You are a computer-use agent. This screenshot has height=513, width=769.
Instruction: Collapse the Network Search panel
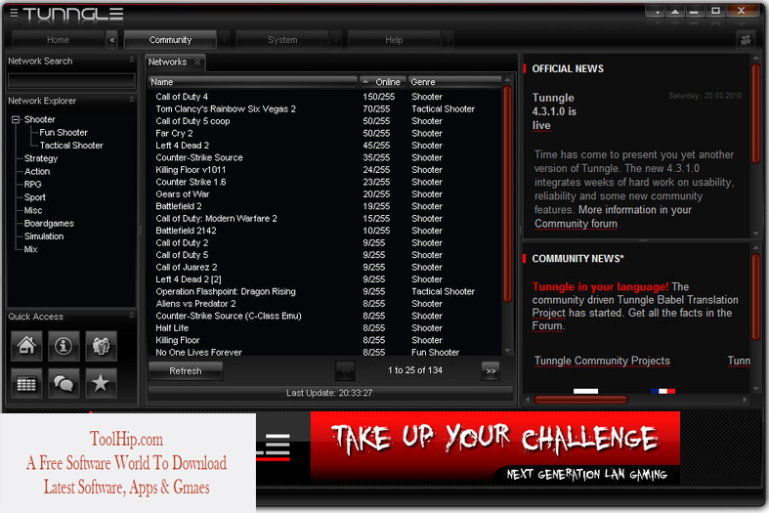pyautogui.click(x=132, y=60)
